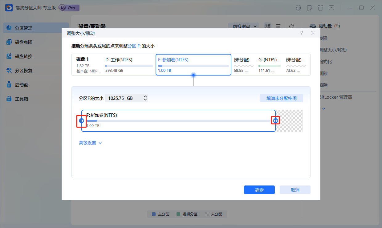Image resolution: width=382 pixels, height=228 pixels.
Task: Click the customer support headset icon
Action: click(x=298, y=8)
